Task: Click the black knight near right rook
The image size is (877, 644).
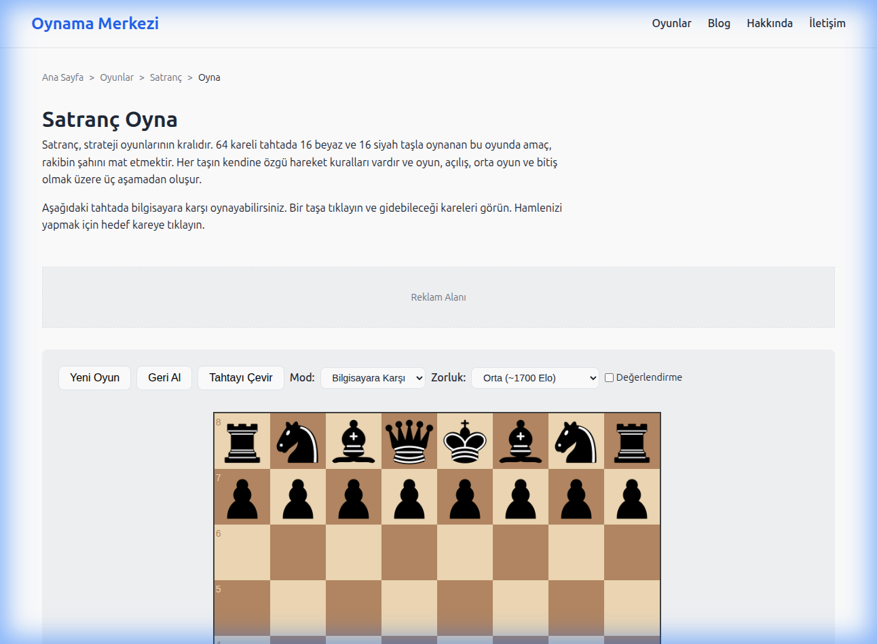Action: (x=576, y=441)
